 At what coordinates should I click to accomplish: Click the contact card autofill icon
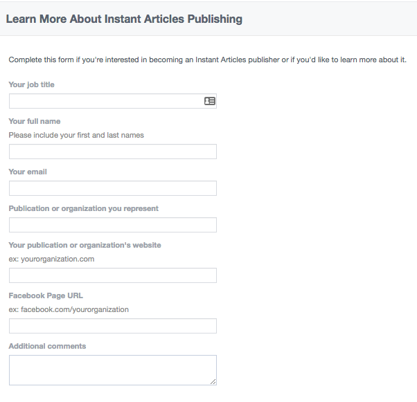click(210, 101)
